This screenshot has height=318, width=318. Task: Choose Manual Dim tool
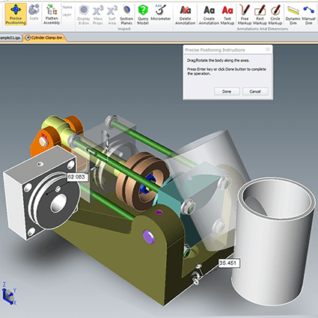(309, 15)
